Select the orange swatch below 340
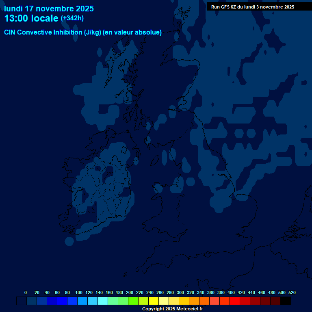Image resolution: width=312 pixels, height=312 pixels. click(204, 301)
